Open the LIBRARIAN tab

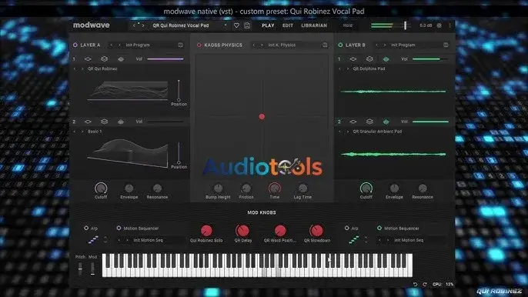point(314,25)
